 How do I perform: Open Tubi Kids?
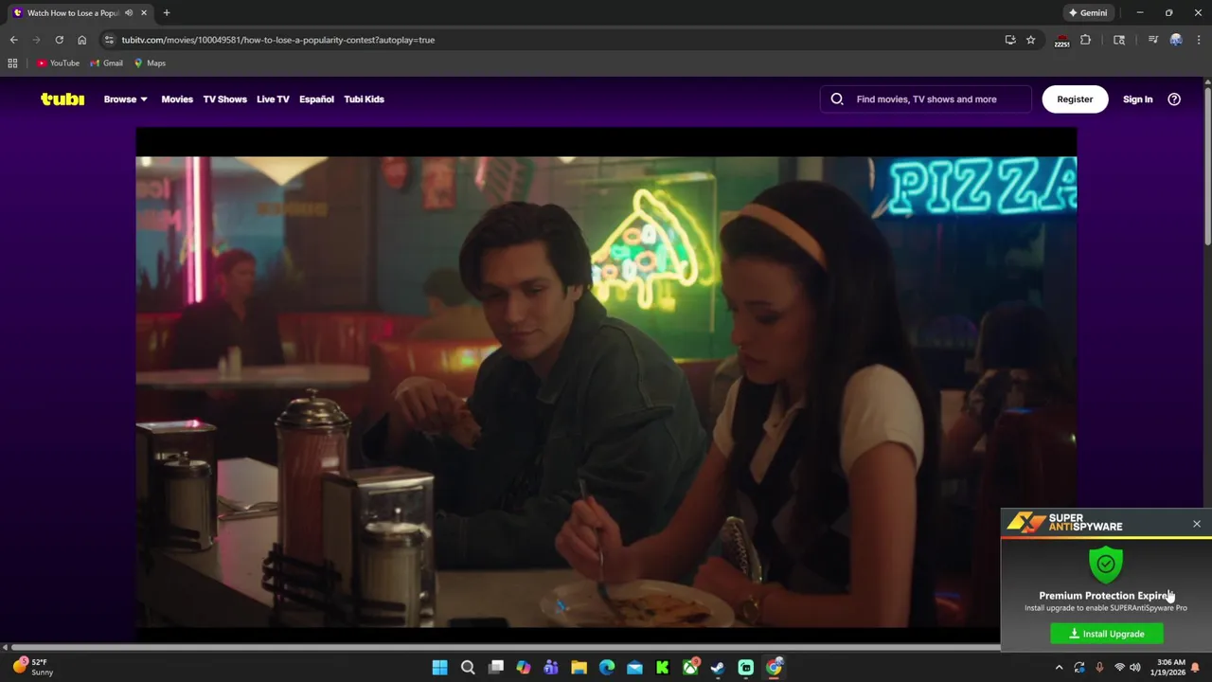click(x=364, y=99)
